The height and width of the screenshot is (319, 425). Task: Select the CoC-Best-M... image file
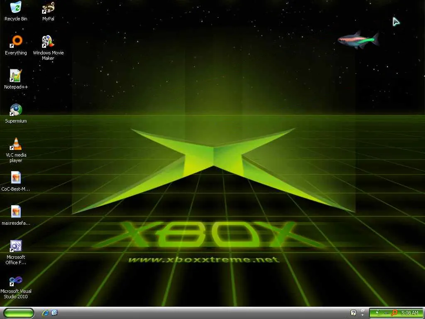pos(16,182)
